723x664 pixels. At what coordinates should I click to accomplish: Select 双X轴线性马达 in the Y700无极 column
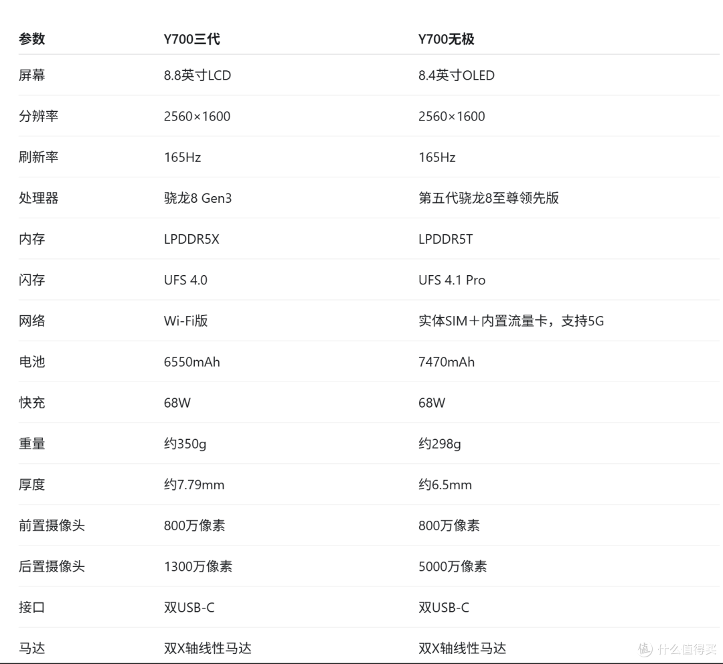(462, 649)
